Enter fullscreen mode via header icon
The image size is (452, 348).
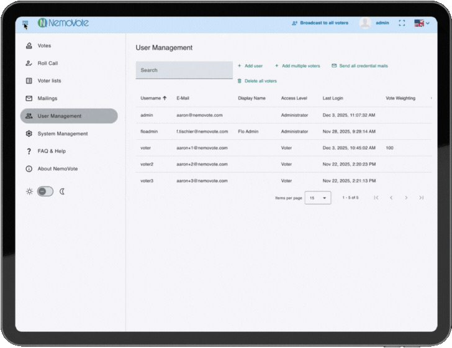pyautogui.click(x=402, y=23)
